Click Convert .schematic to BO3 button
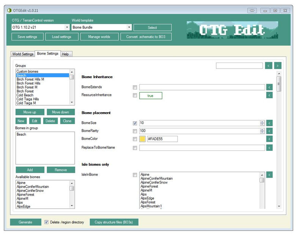297x235 pixels. pyautogui.click(x=146, y=37)
